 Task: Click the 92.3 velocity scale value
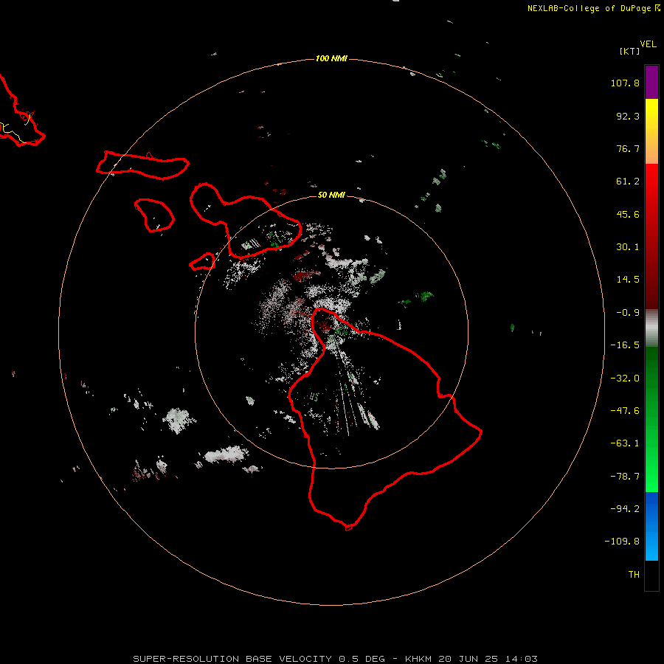628,116
